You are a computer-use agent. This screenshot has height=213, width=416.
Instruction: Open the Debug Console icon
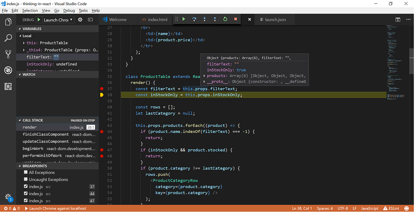coord(90,20)
